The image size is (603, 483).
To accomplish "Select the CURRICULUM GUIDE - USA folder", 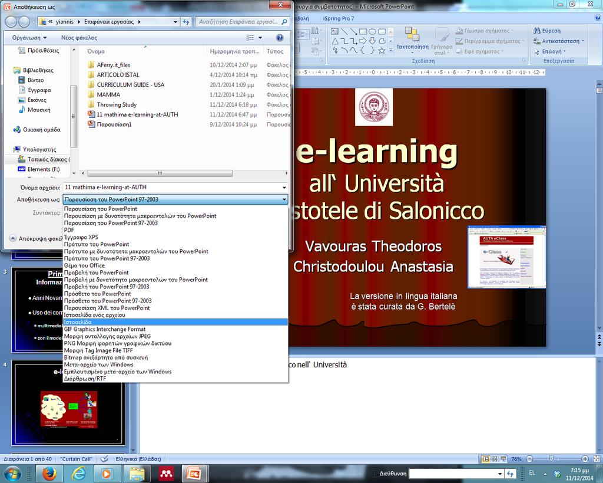I will [x=130, y=85].
